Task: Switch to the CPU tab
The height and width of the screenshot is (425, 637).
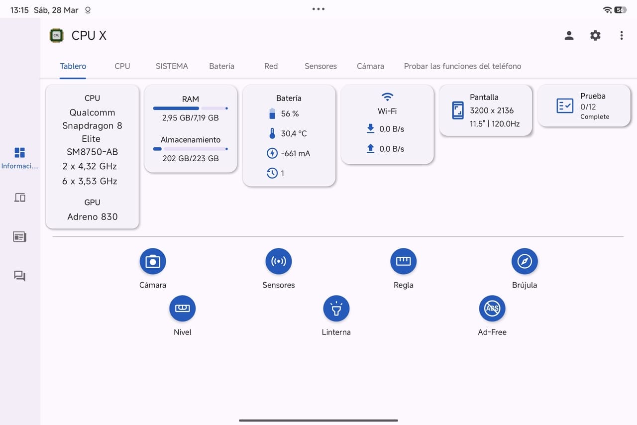Action: coord(122,66)
